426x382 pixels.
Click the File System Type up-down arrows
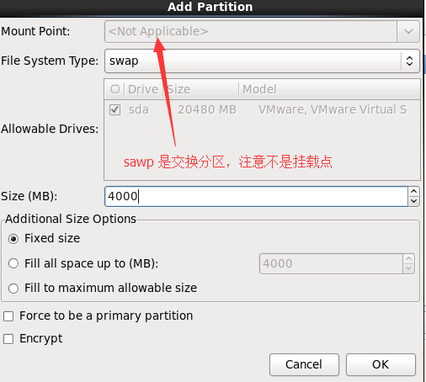(409, 61)
